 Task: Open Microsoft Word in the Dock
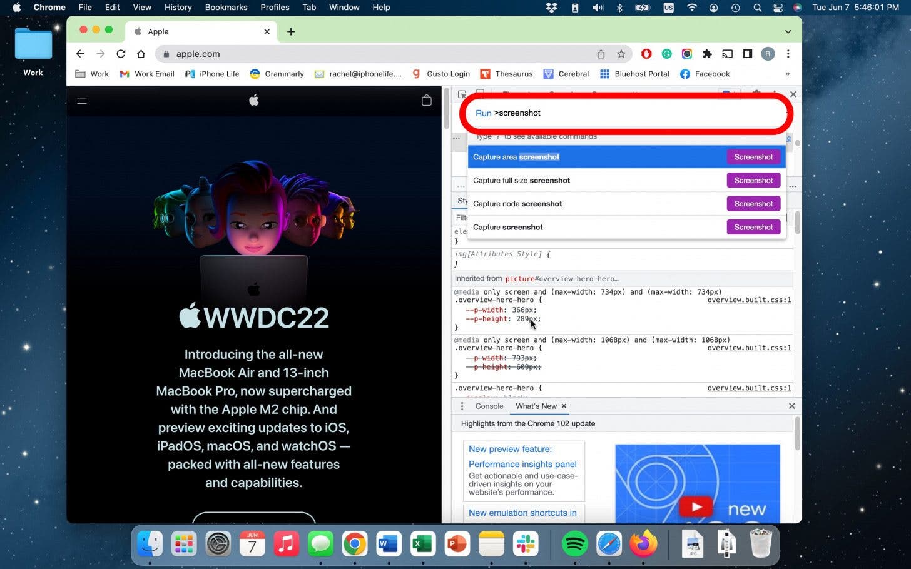389,544
